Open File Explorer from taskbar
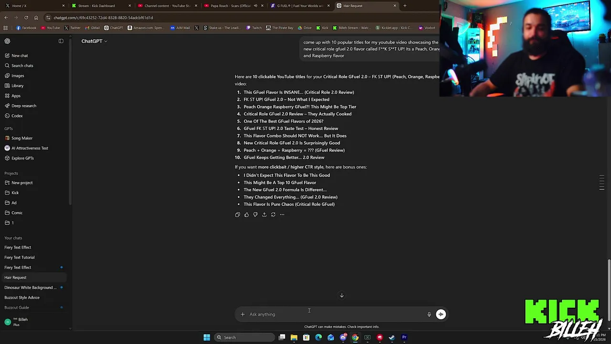Image resolution: width=611 pixels, height=344 pixels. pos(294,337)
